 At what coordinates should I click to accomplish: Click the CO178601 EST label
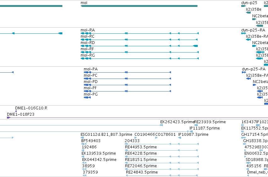[165, 135]
